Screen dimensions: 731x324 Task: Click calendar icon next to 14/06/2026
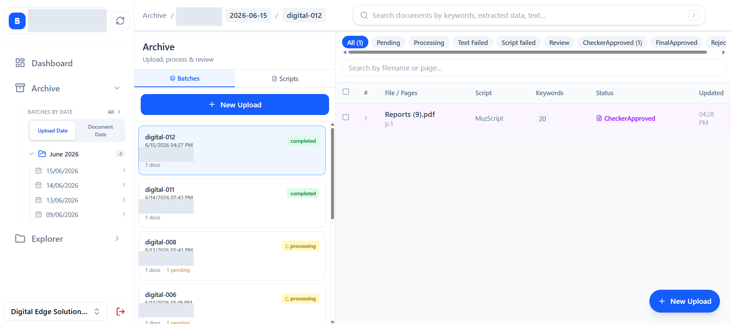click(39, 185)
